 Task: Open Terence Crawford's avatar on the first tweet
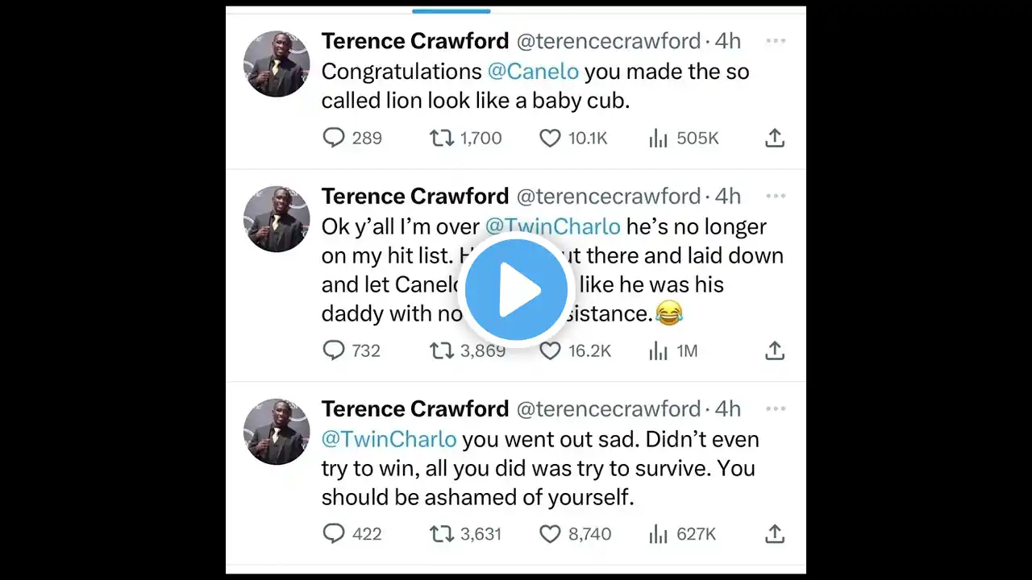coord(277,64)
